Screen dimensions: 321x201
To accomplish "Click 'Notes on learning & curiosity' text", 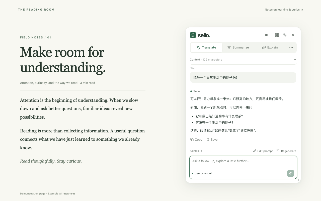I will click(284, 10).
